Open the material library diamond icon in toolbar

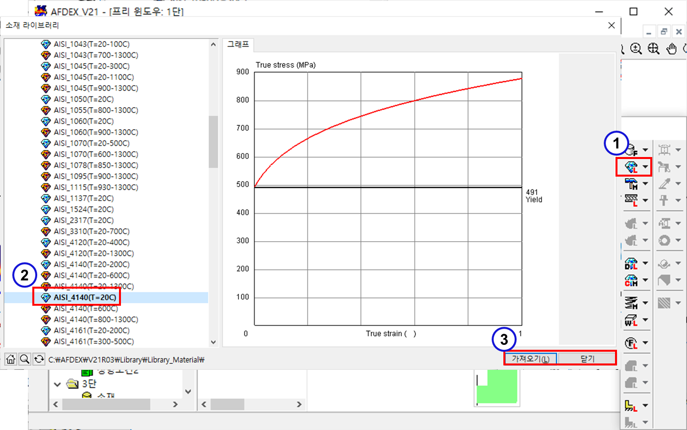(x=631, y=167)
